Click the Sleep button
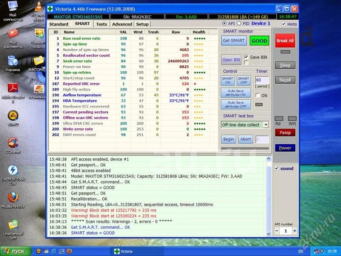Viewport: 341px width, 256px height. (285, 65)
